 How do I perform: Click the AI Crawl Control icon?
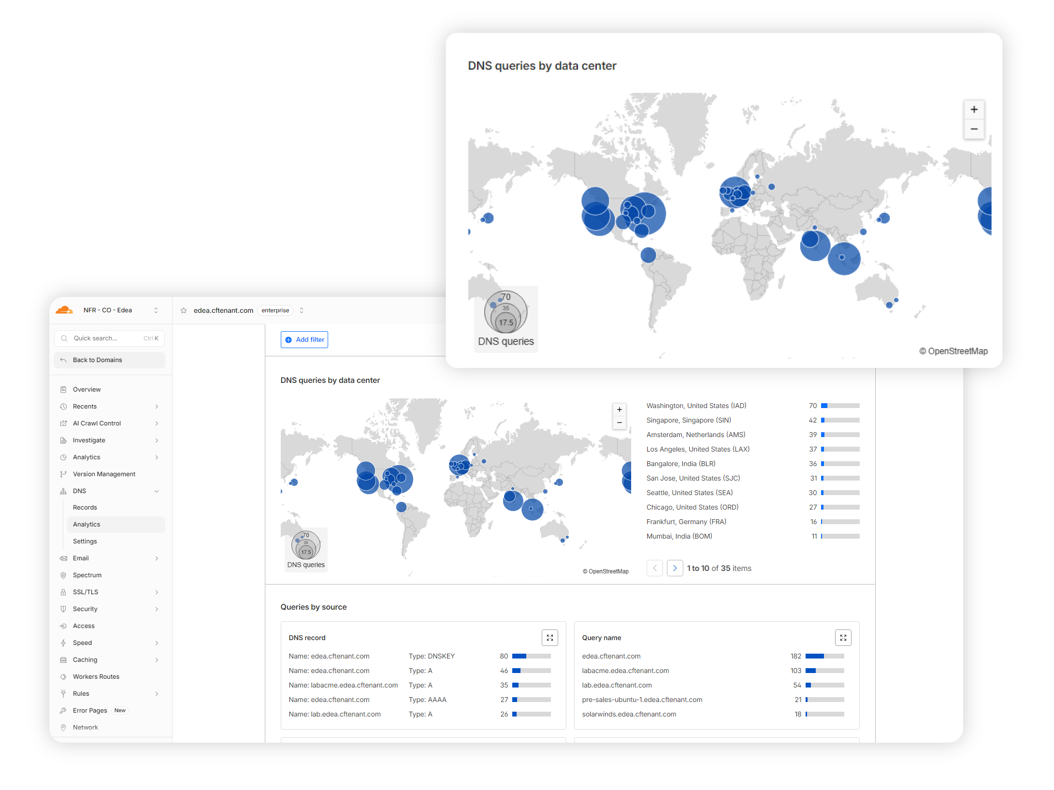tap(63, 423)
